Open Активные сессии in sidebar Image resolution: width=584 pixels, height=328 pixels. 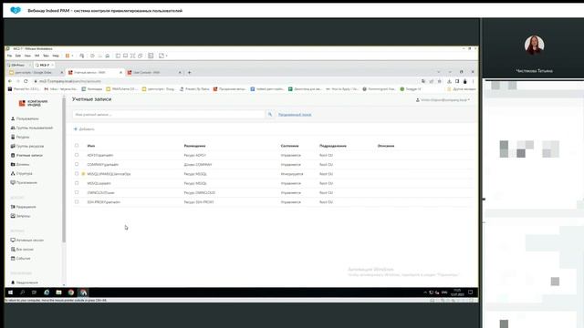(x=27, y=241)
